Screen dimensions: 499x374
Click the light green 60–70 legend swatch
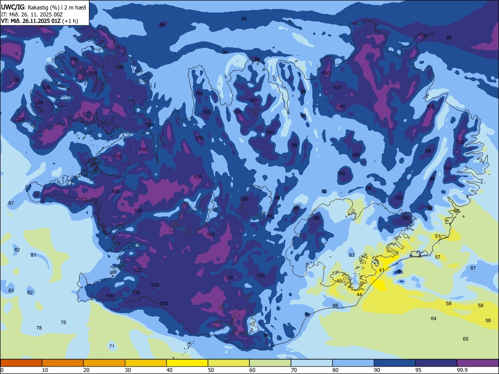pos(270,363)
